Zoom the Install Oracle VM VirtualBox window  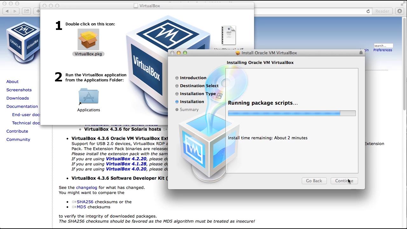click(x=185, y=53)
